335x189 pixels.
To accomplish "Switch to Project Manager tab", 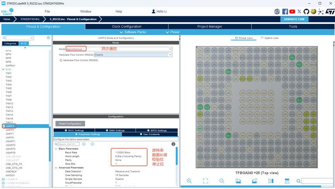I will click(x=210, y=26).
